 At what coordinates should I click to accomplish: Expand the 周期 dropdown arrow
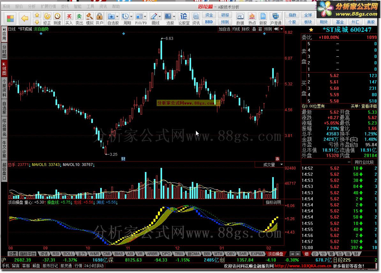[131, 17]
